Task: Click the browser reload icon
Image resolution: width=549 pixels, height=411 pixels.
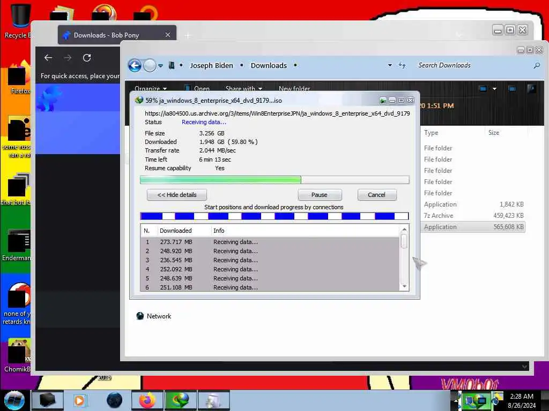Action: point(87,58)
